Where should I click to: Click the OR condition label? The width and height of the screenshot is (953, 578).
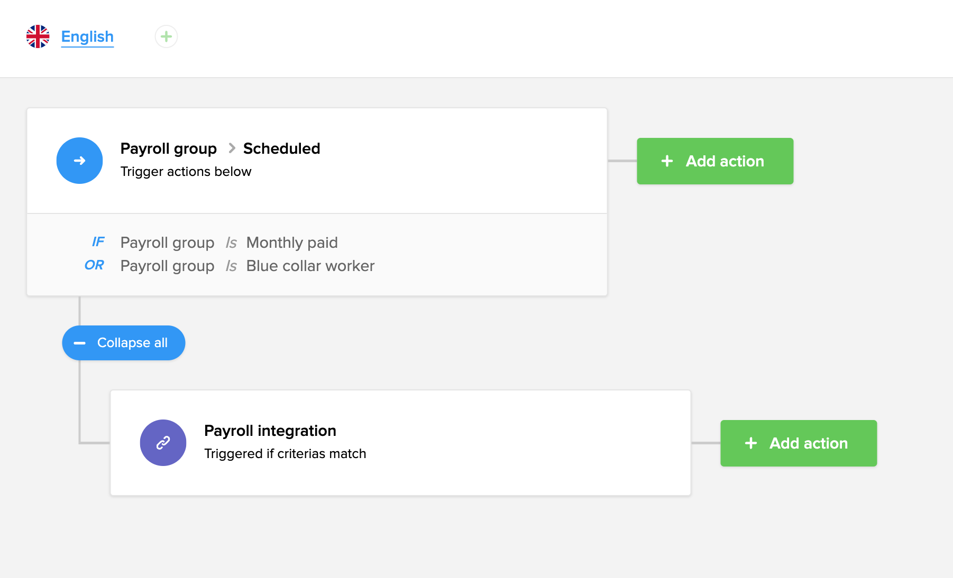(x=94, y=265)
